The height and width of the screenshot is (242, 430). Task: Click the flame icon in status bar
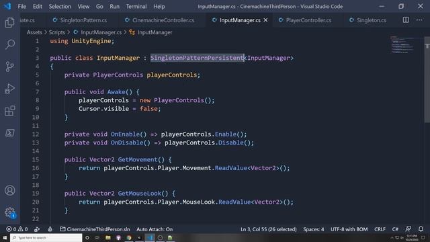click(x=50, y=229)
